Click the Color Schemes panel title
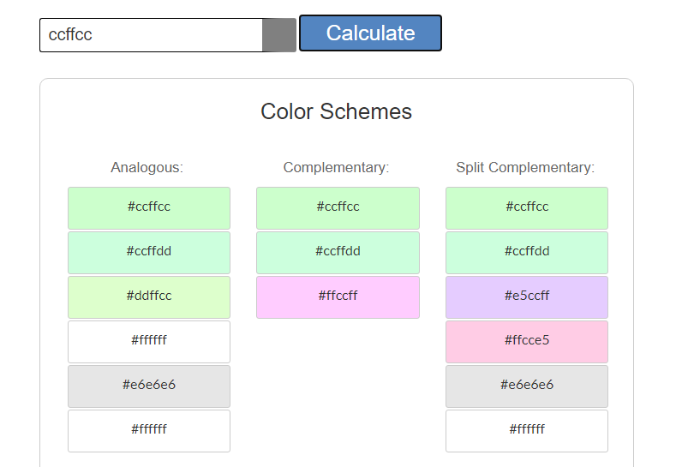Screen dimensions: 676x467 (x=336, y=111)
